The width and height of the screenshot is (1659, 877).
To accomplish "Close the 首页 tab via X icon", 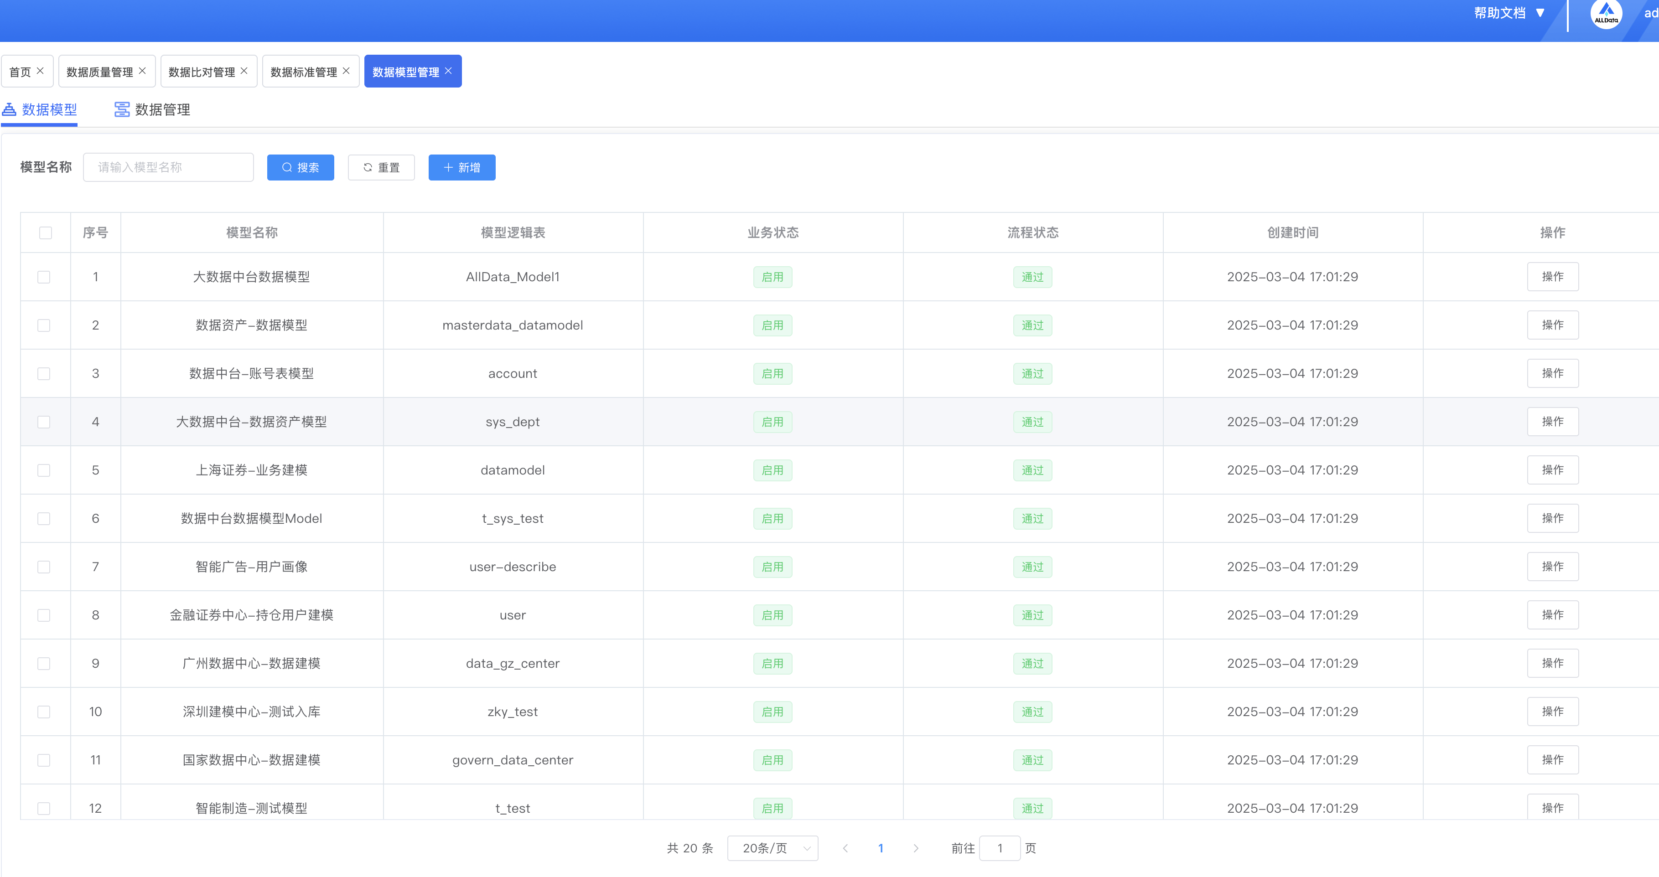I will point(40,71).
